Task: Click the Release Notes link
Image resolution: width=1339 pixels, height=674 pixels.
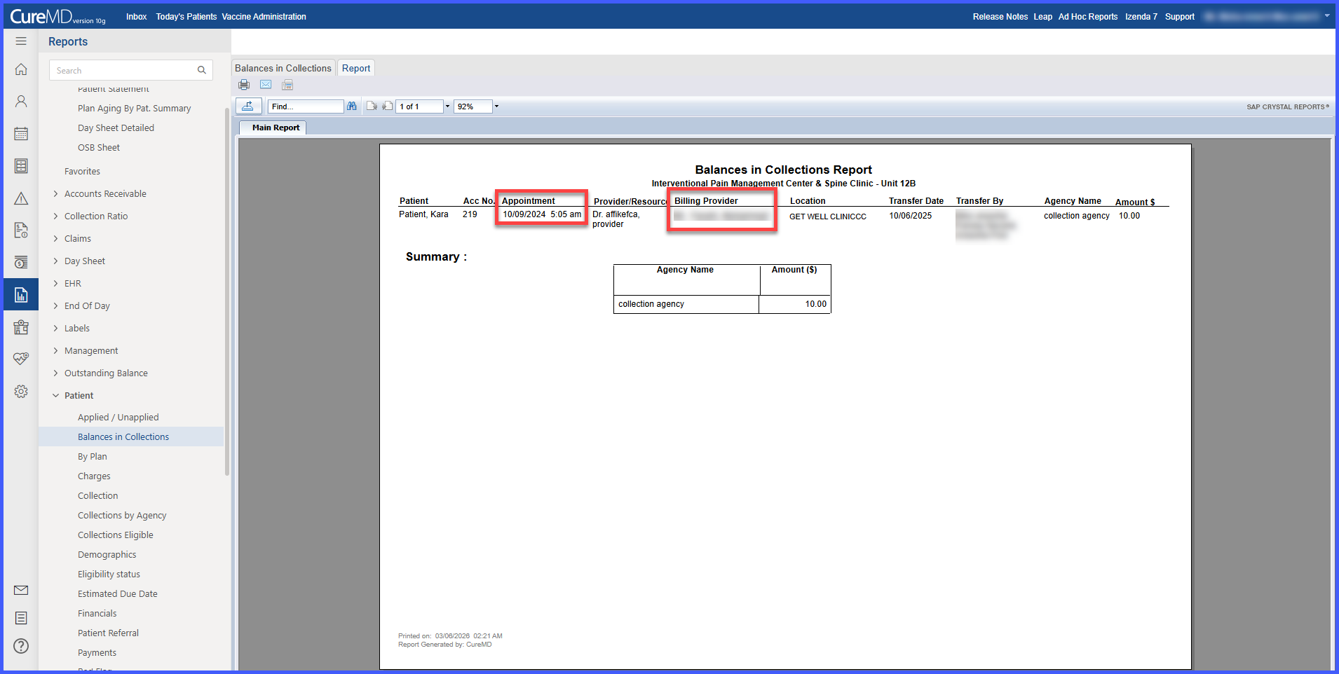Action: click(x=1000, y=17)
